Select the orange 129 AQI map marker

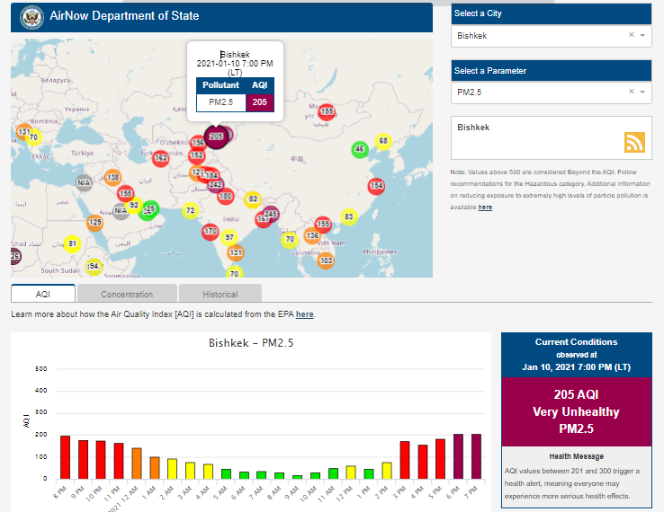point(95,223)
